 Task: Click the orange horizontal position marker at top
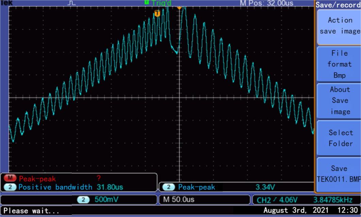pos(179,7)
